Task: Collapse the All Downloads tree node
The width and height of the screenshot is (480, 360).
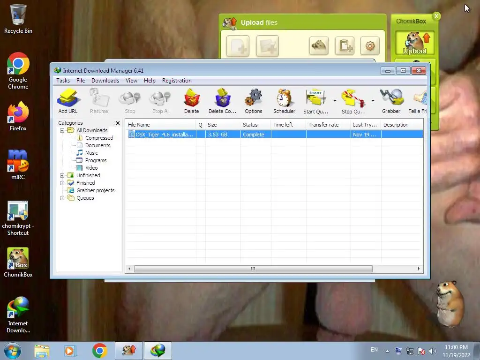Action: tap(62, 130)
